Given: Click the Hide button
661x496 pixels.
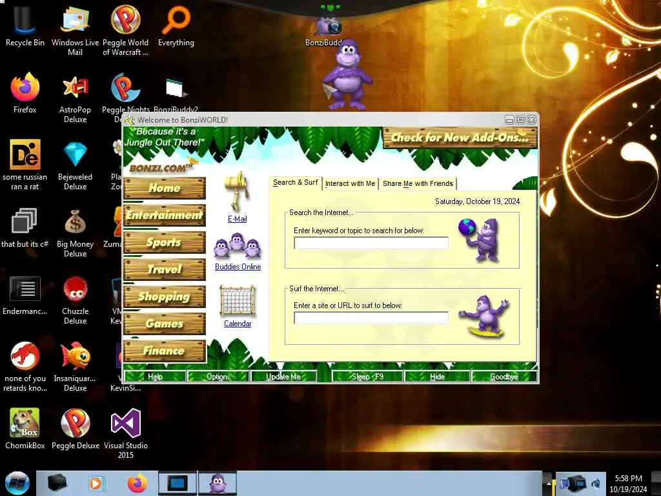Looking at the screenshot, I should click(437, 377).
